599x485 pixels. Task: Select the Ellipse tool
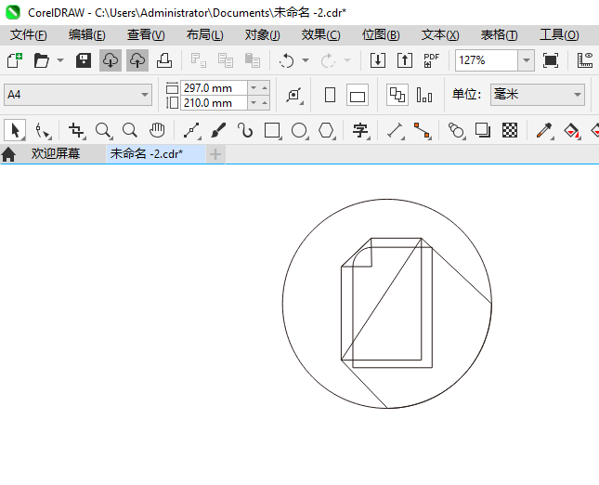pyautogui.click(x=299, y=130)
